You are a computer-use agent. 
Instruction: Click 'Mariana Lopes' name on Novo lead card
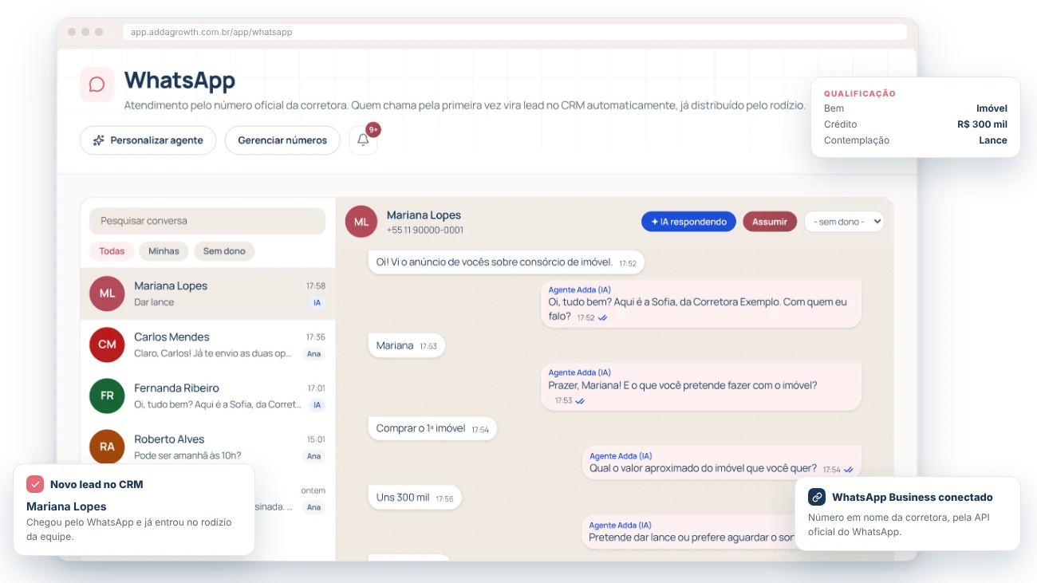pyautogui.click(x=66, y=506)
